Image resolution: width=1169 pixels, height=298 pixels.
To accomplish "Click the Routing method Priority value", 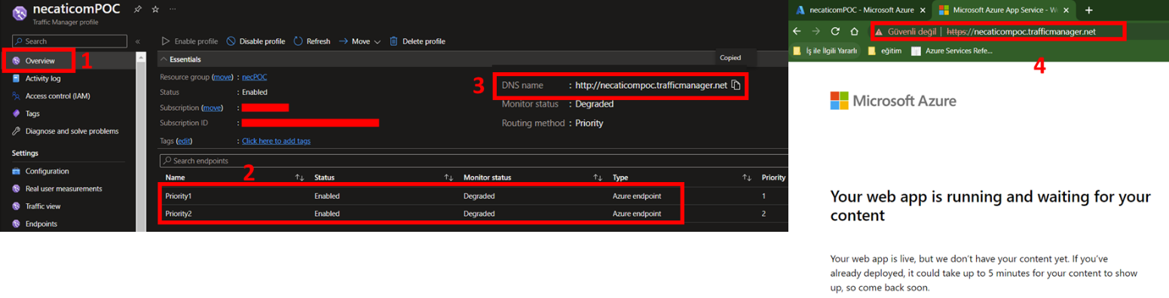I will pos(589,123).
